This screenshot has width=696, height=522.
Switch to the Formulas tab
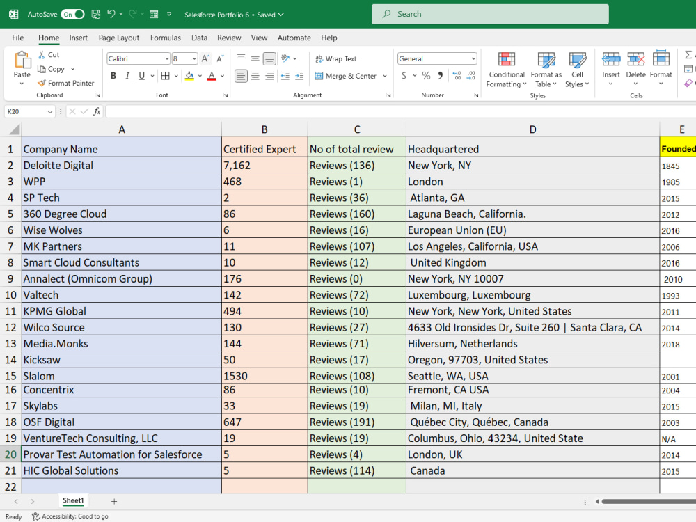tap(166, 38)
